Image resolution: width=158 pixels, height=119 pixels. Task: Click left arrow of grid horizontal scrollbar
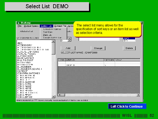[59, 95]
